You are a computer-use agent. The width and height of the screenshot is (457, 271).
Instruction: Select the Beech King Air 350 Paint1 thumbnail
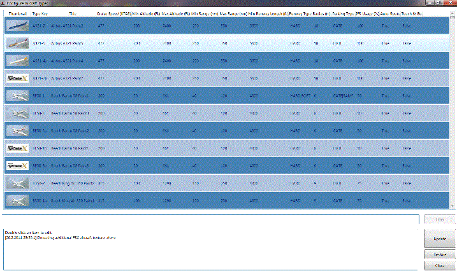(x=17, y=200)
